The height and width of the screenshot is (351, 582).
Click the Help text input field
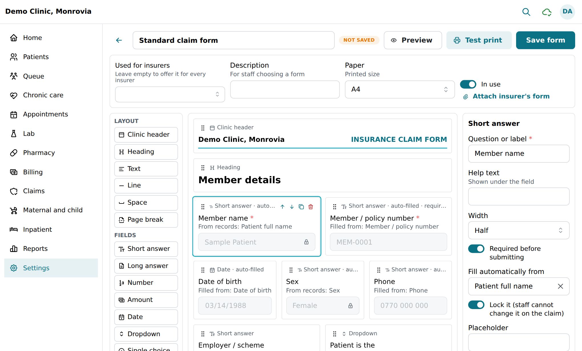tap(519, 196)
